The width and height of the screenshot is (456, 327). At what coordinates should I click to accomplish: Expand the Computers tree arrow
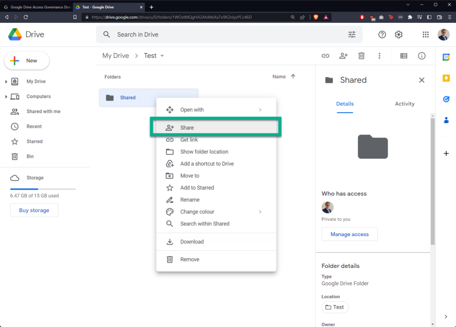tap(6, 97)
